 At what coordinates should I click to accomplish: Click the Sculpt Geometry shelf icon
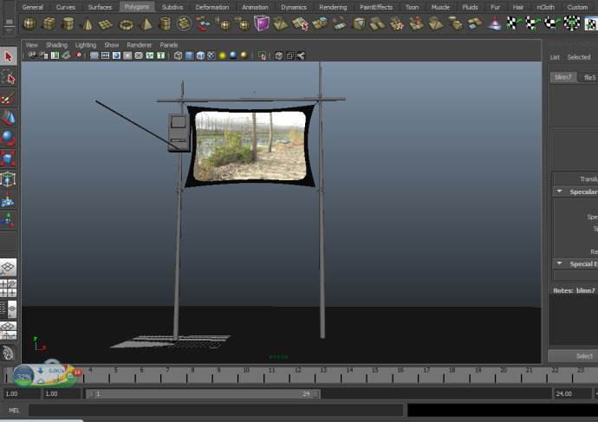pos(494,24)
